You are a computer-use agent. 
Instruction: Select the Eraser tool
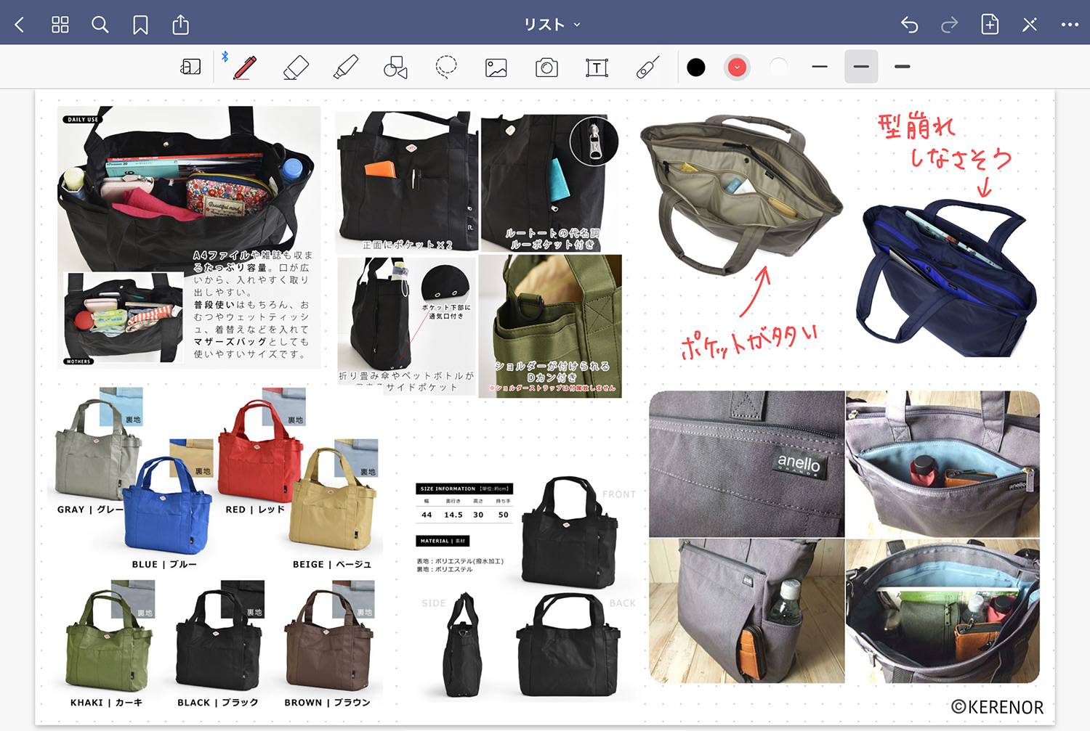pyautogui.click(x=296, y=67)
